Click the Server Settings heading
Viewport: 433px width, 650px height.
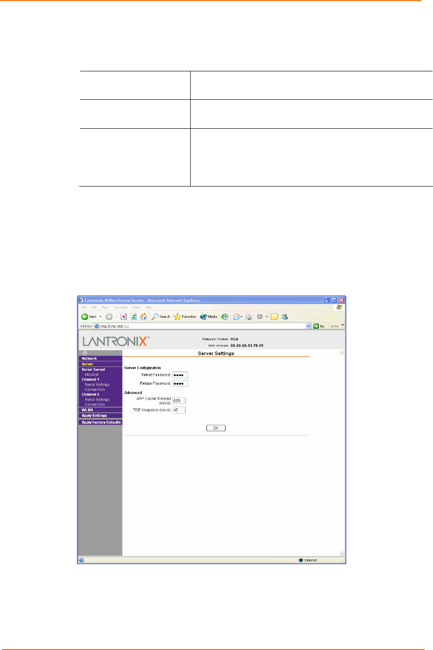tap(216, 353)
